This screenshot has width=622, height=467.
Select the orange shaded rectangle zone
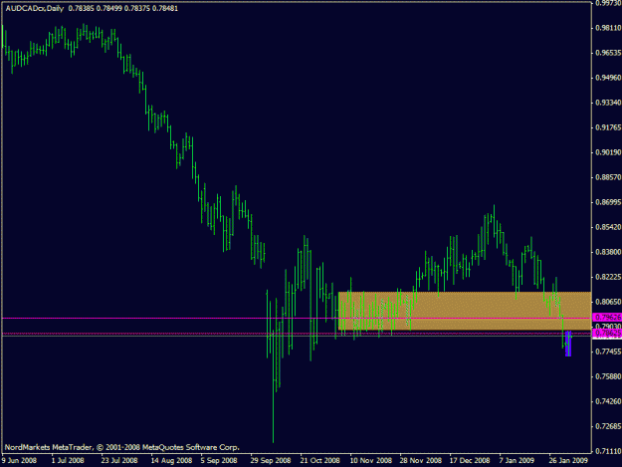pos(465,311)
